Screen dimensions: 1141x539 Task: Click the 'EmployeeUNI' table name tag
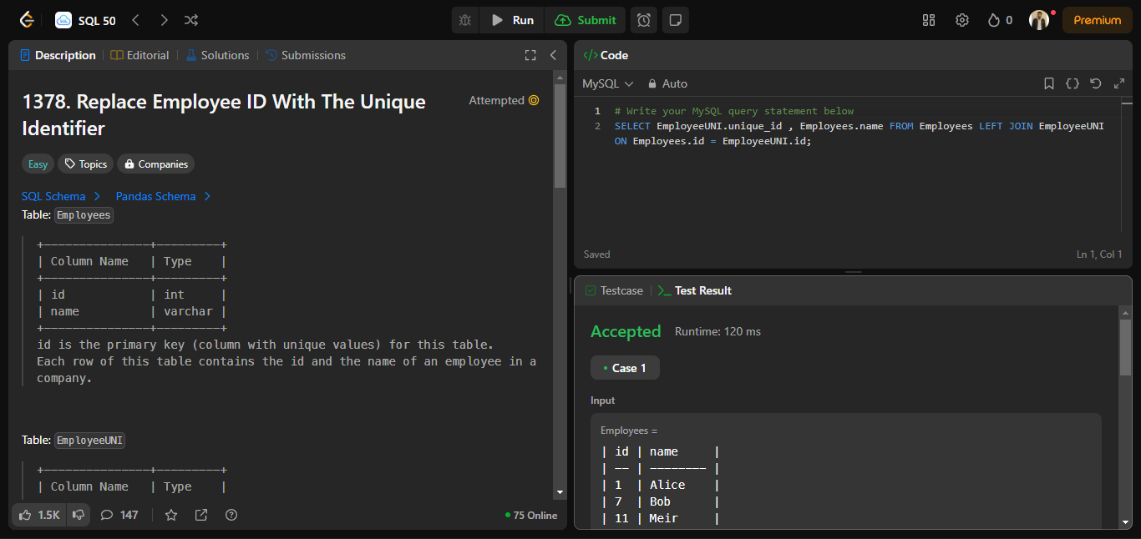click(x=89, y=441)
